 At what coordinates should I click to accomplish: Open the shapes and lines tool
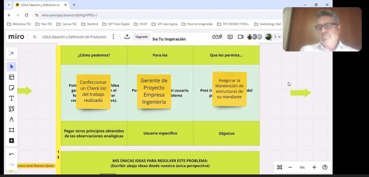[x=12, y=109]
